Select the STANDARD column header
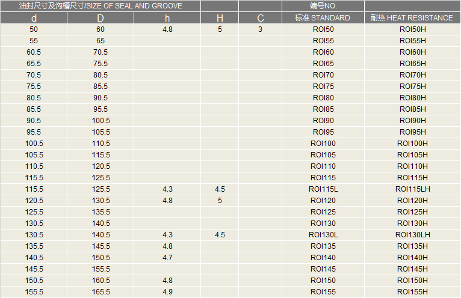 tap(323, 18)
